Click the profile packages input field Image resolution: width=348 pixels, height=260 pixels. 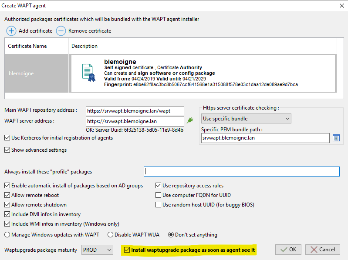[242, 172]
